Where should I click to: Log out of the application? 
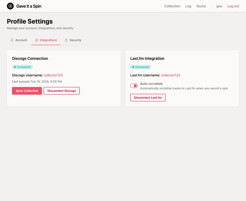pos(233,6)
